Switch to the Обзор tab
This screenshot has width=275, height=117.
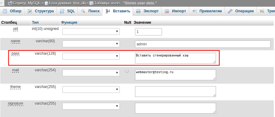click(12, 11)
